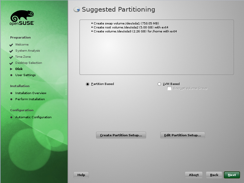
Task: Click the arrow marker beside Disk step
Action: click(x=11, y=69)
